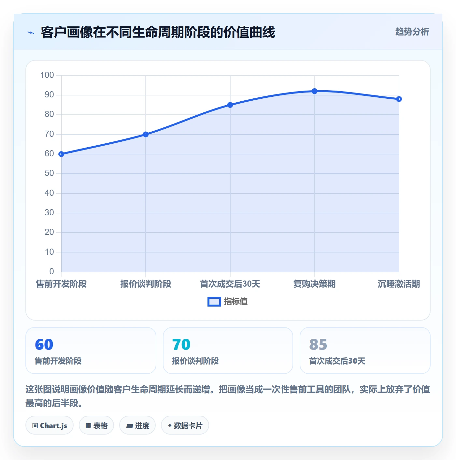Viewport: 456px width, 460px height.
Task: Click the Chart.js tag chip
Action: tap(50, 425)
